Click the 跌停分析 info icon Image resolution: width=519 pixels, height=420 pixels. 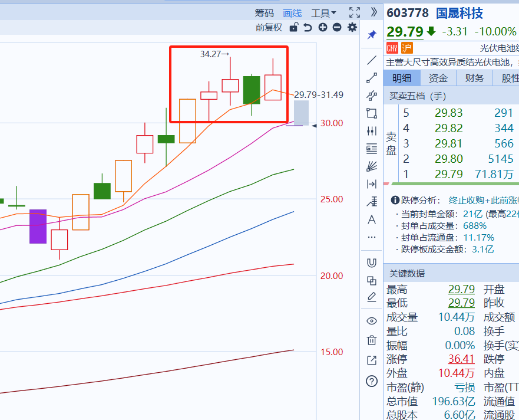(395, 200)
